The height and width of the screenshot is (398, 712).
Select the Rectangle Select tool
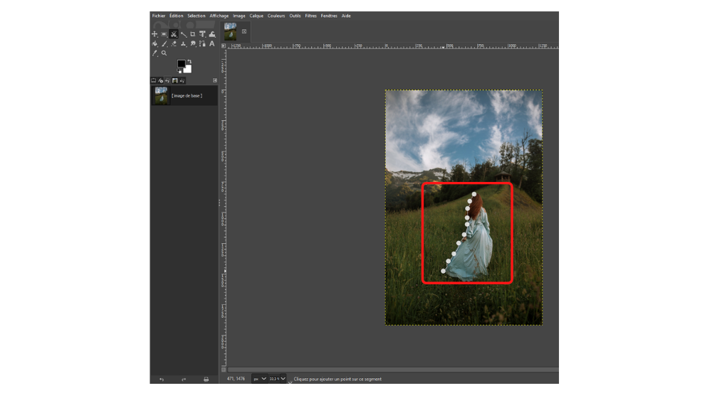pyautogui.click(x=164, y=34)
